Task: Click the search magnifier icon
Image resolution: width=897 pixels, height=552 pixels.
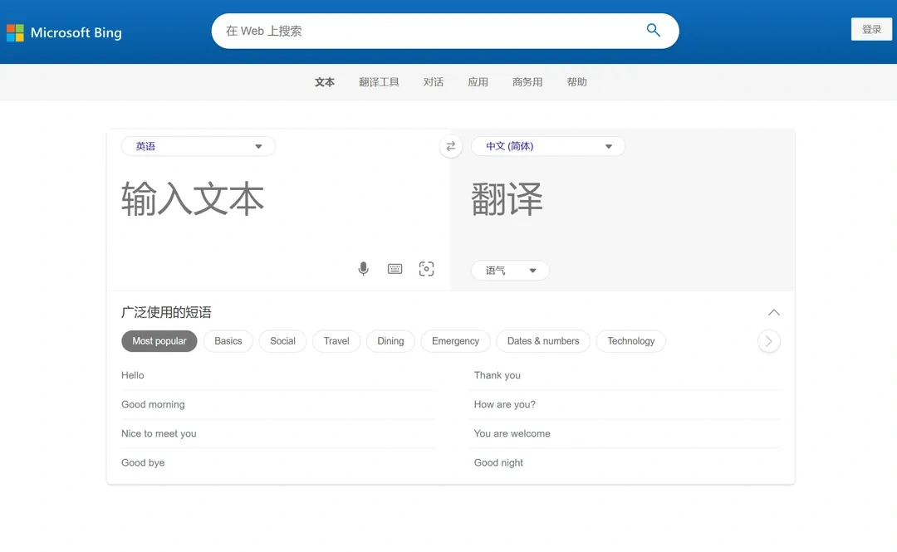Action: [653, 30]
